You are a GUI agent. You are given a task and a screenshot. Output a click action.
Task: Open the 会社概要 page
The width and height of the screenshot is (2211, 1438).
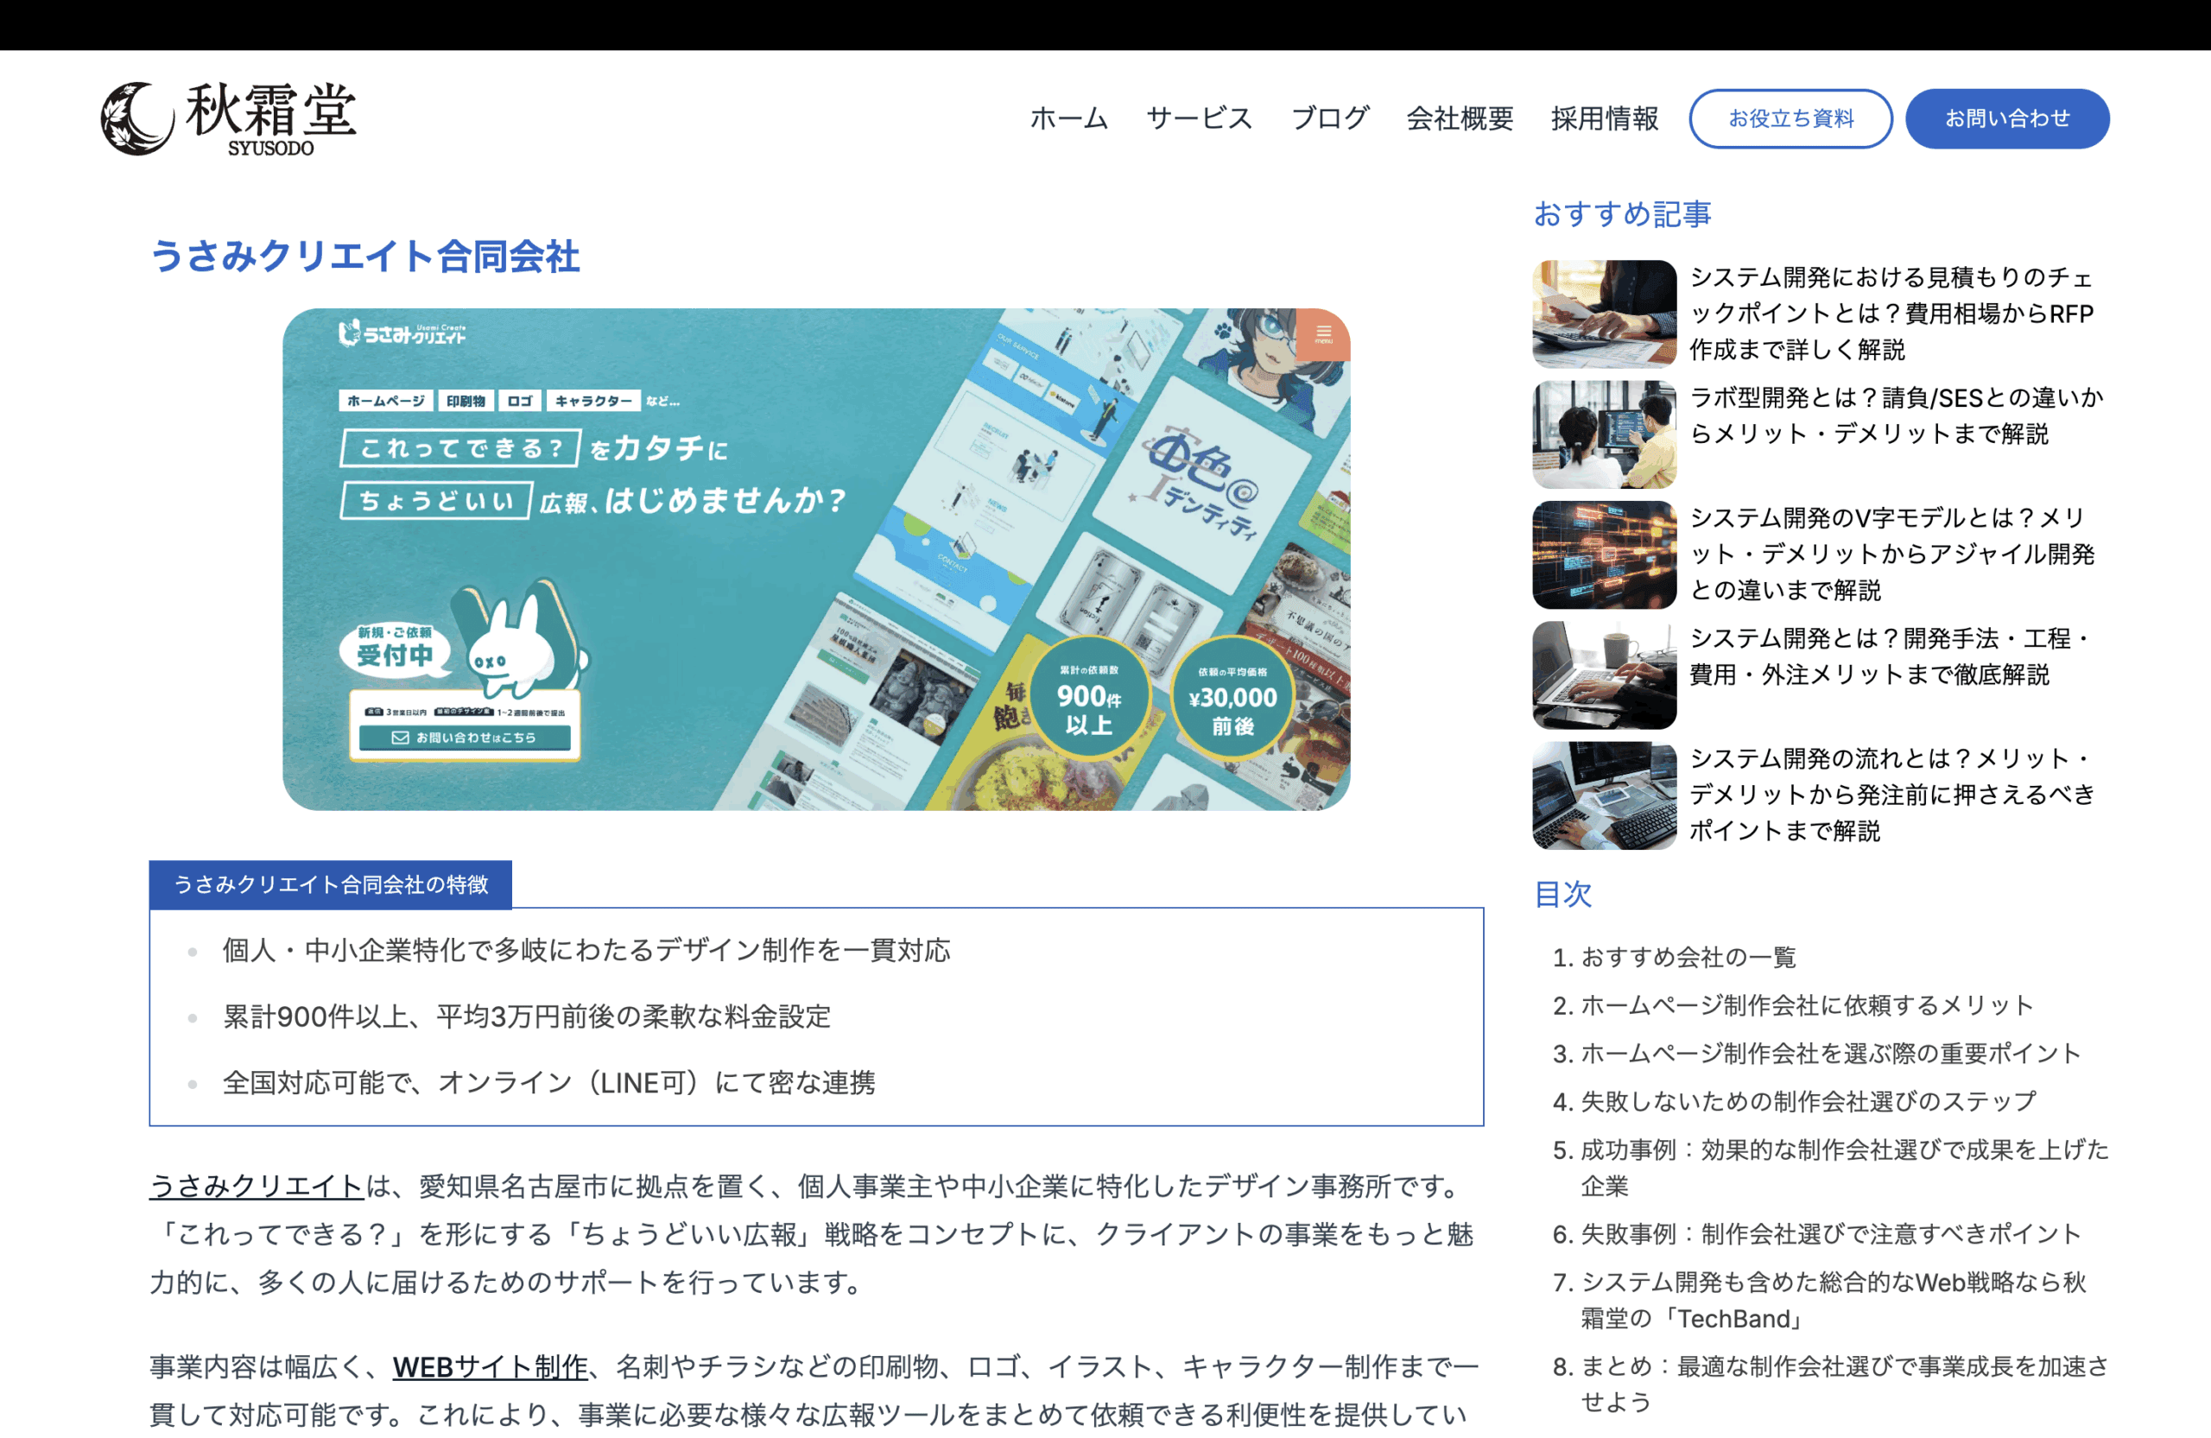pos(1459,118)
